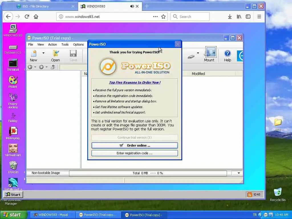Open the Robby desktop icon

point(13,117)
